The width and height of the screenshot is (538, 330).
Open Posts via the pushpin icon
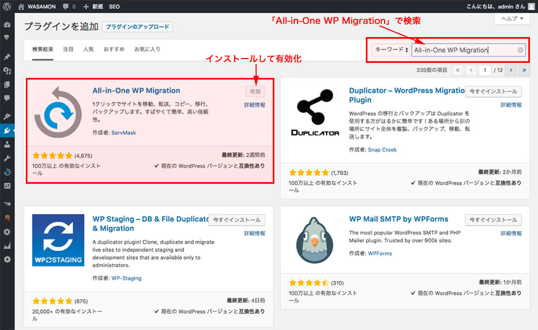tap(7, 57)
